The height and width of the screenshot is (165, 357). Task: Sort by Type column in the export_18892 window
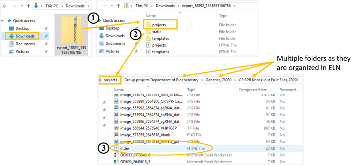[x=223, y=16]
